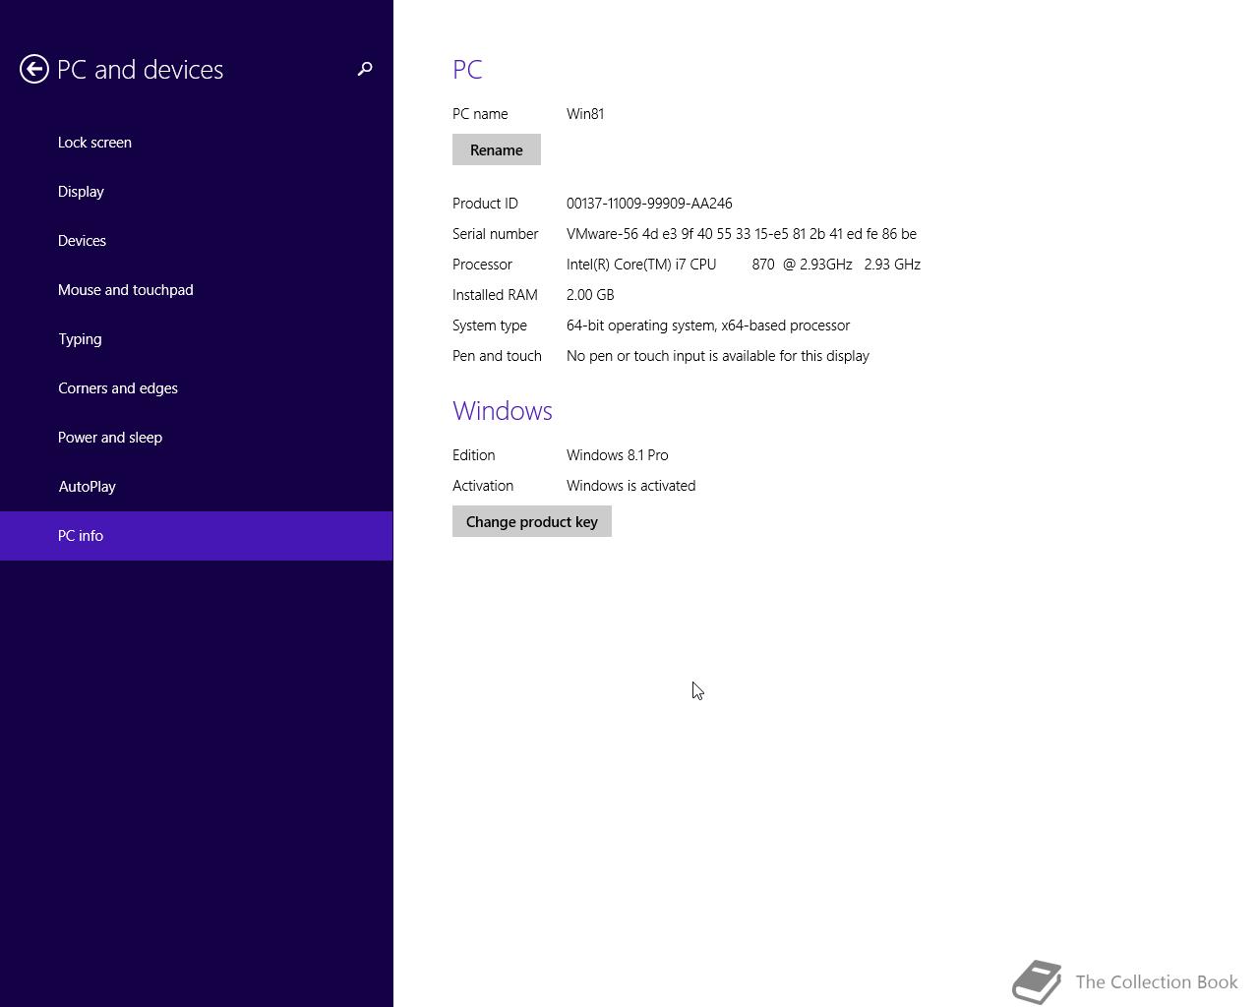This screenshot has width=1259, height=1007.
Task: Open search with the magnifier icon
Action: tap(365, 69)
